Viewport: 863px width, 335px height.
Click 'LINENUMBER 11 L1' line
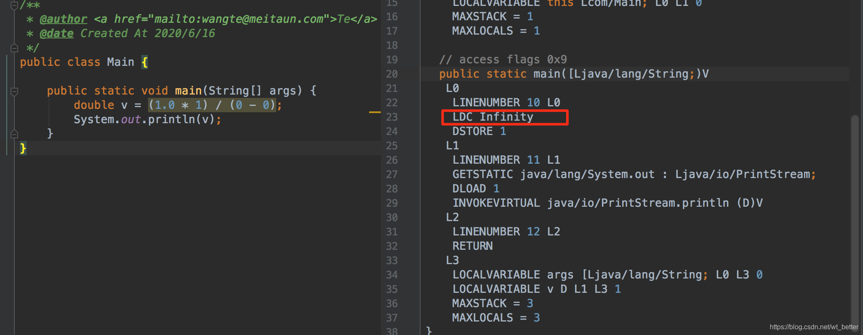506,160
